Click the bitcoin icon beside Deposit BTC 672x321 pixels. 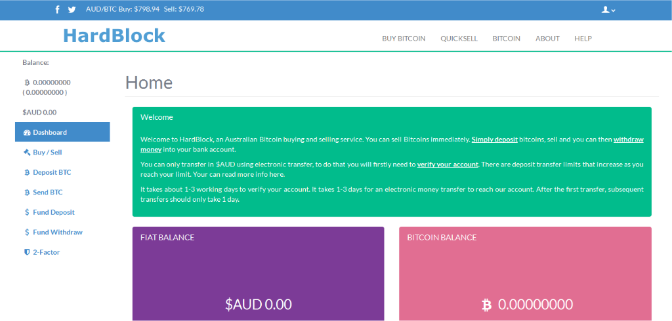click(27, 172)
